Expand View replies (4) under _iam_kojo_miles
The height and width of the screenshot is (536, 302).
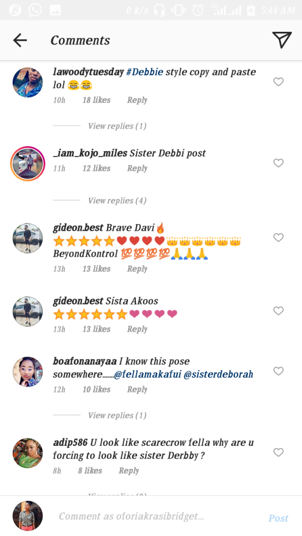117,200
